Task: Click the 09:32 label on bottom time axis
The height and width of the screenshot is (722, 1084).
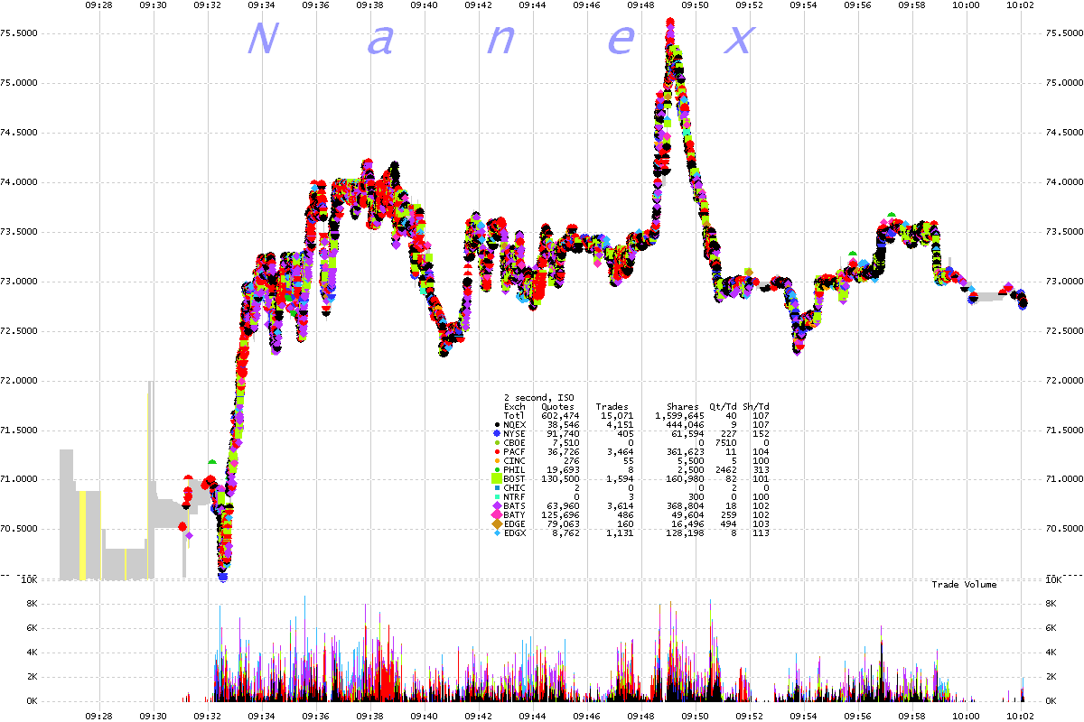Action: pos(208,717)
